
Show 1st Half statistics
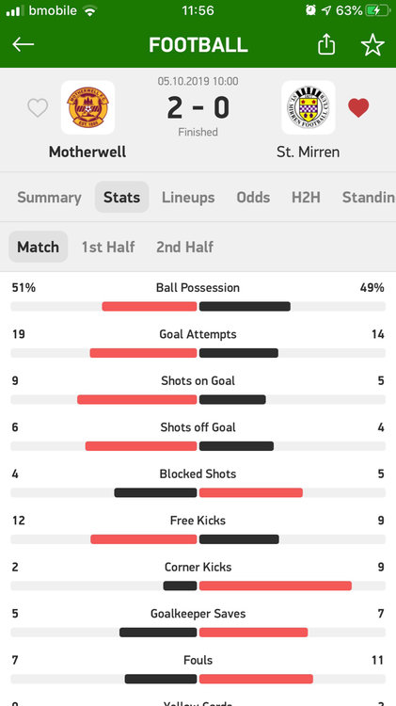click(x=108, y=247)
